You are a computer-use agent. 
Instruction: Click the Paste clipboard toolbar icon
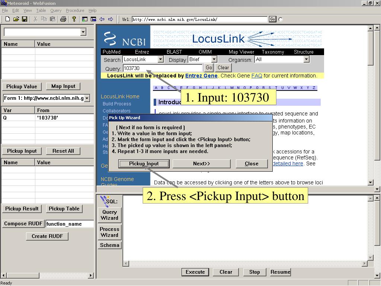click(52, 19)
